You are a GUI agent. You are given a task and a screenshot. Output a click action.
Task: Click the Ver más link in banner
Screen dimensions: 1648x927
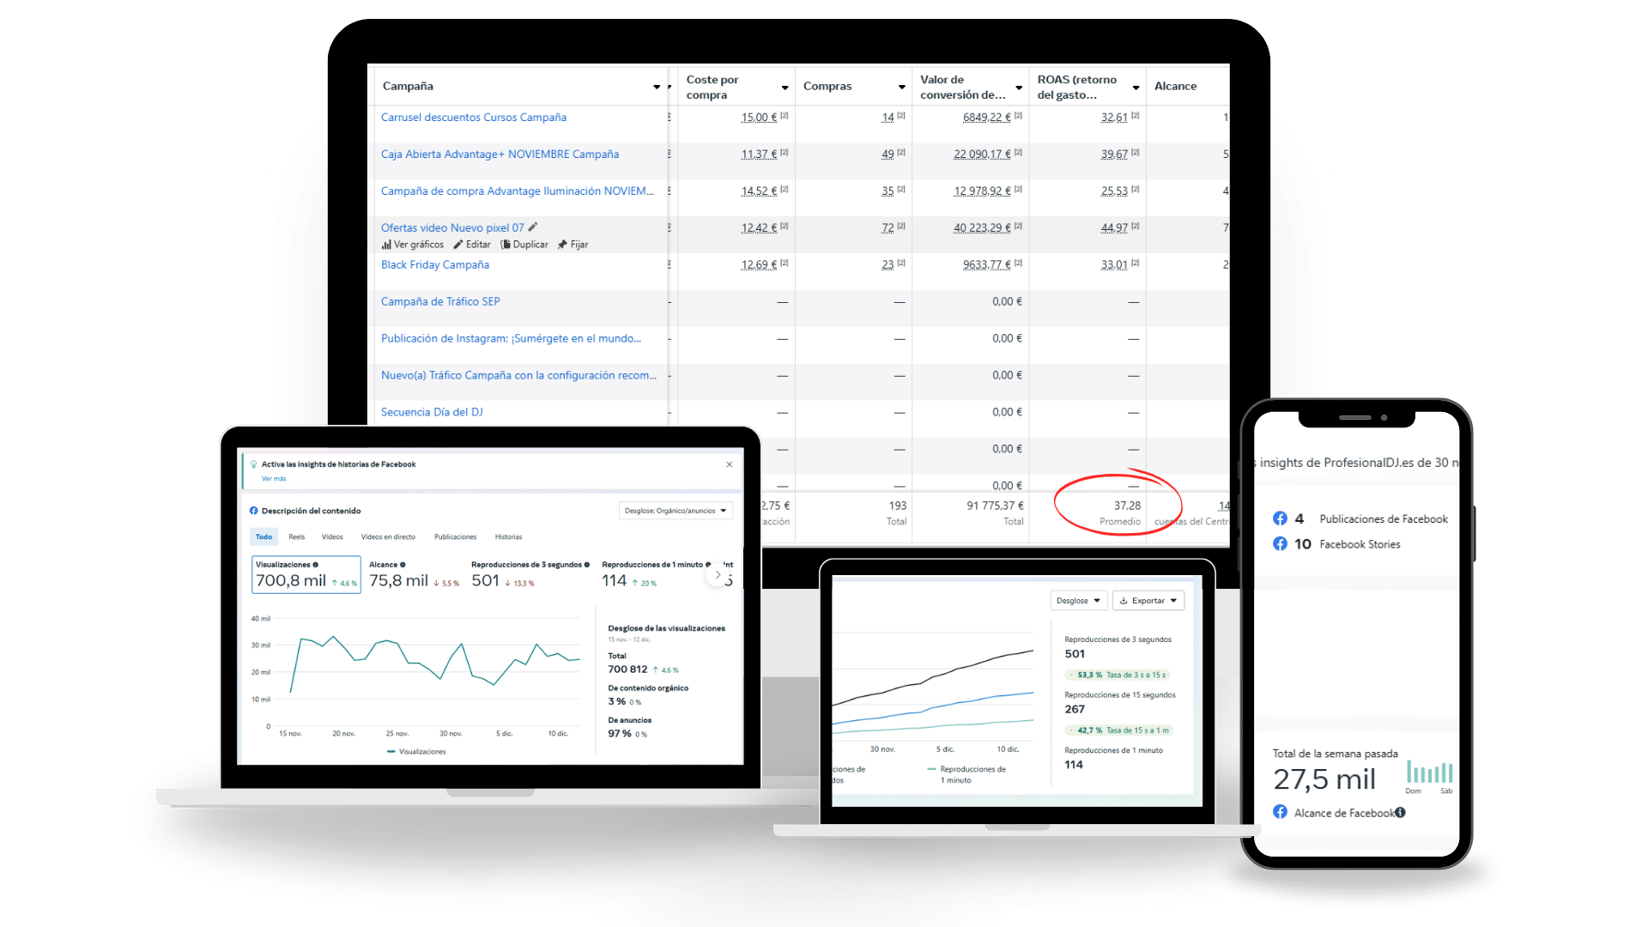(274, 479)
